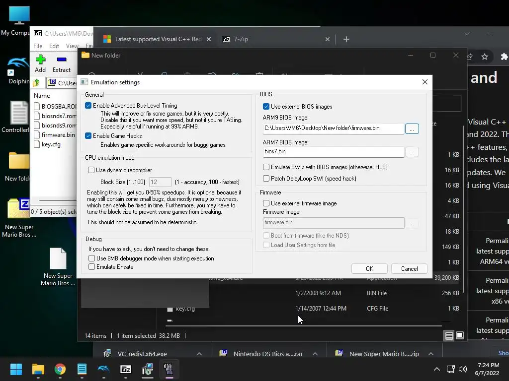Switch Explorer to details view icon
The height and width of the screenshot is (381, 509).
click(449, 336)
